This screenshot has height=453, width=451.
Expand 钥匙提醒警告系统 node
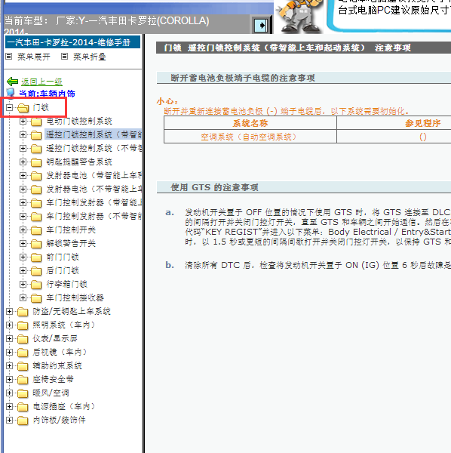click(23, 162)
